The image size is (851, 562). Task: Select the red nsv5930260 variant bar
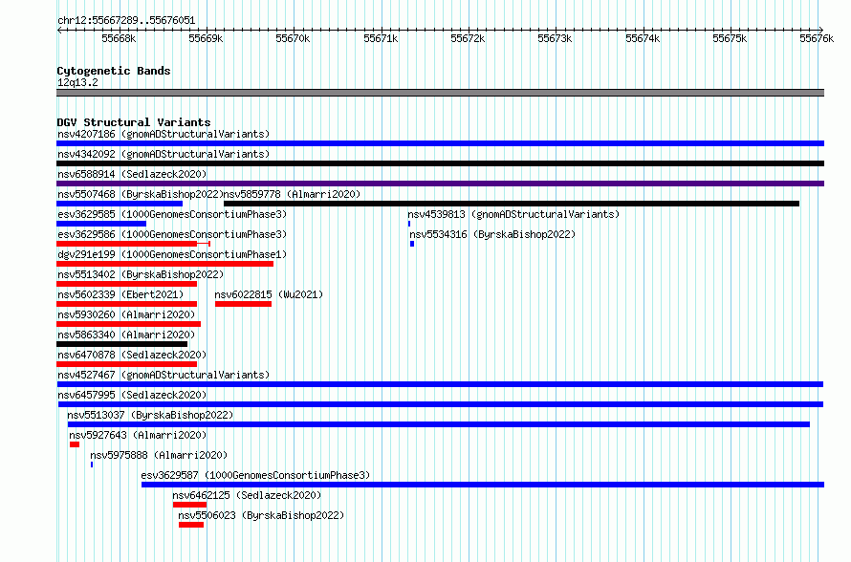pyautogui.click(x=129, y=324)
